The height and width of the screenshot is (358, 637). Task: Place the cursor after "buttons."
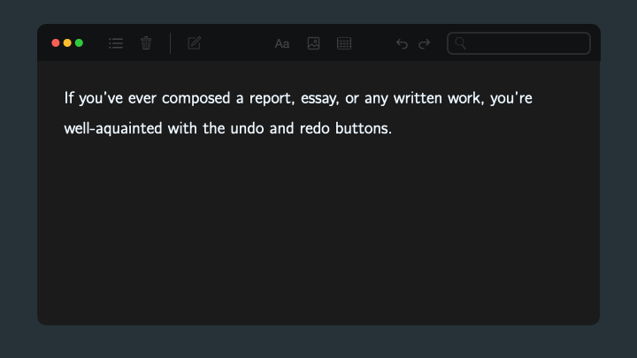point(393,129)
